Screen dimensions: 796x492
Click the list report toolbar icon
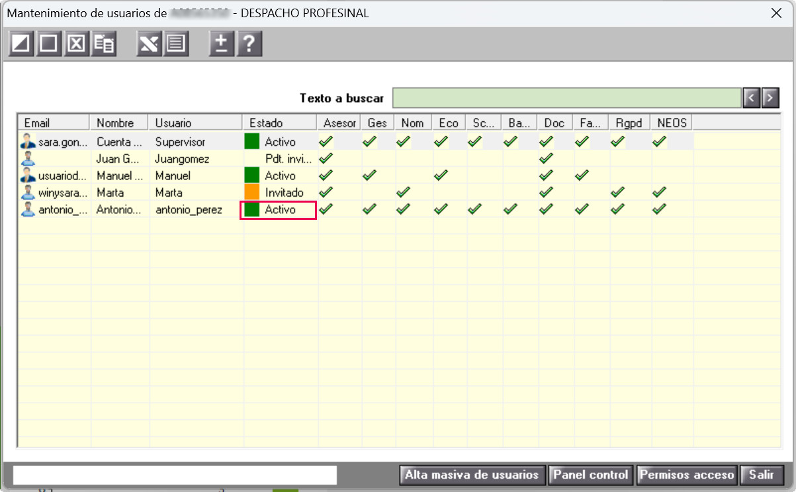176,44
